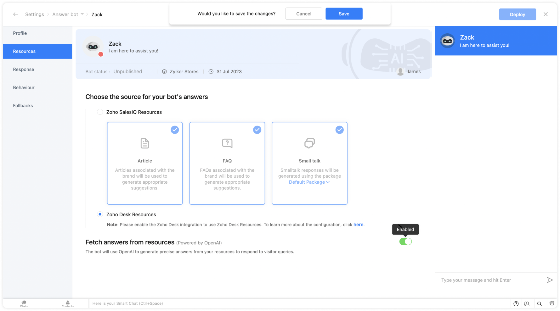Disable the Fetch answers from resources toggle
The image size is (560, 311).
(x=405, y=242)
